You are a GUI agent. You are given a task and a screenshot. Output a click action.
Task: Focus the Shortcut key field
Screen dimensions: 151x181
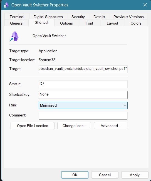tap(83, 95)
